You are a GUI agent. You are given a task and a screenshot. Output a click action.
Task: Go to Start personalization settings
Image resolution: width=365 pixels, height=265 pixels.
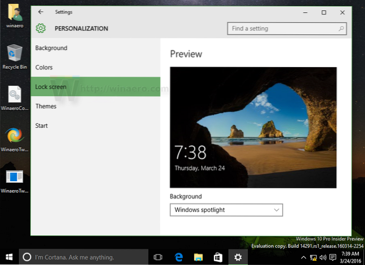click(x=41, y=126)
